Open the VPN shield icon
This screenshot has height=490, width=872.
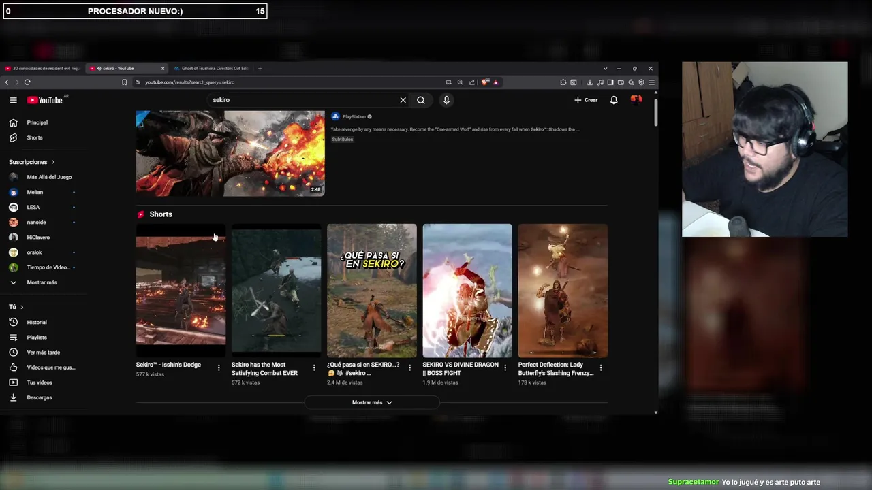[641, 82]
